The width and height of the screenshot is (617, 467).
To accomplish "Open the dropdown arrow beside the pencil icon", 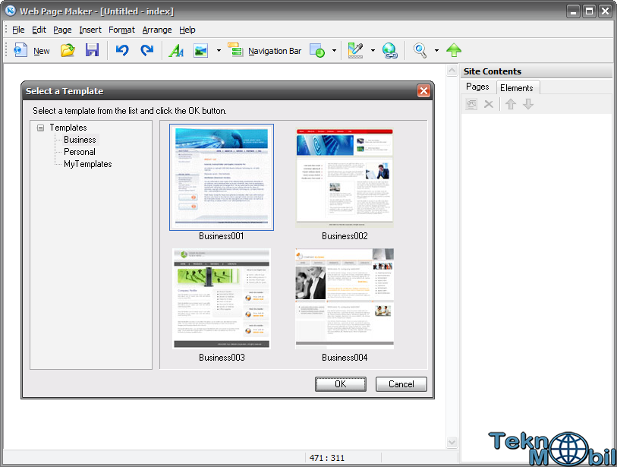I will [x=373, y=50].
